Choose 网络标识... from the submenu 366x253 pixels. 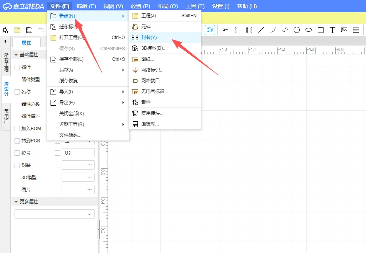165,70
